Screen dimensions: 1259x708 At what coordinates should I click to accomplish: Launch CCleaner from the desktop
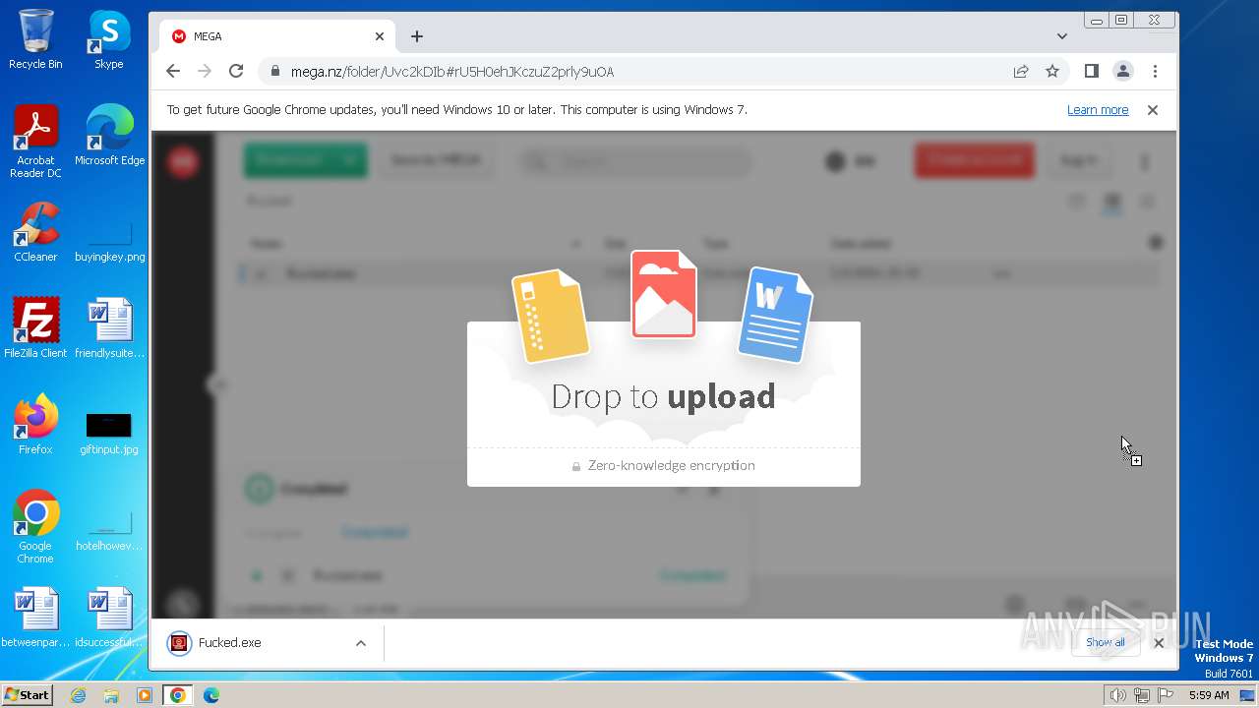point(35,231)
